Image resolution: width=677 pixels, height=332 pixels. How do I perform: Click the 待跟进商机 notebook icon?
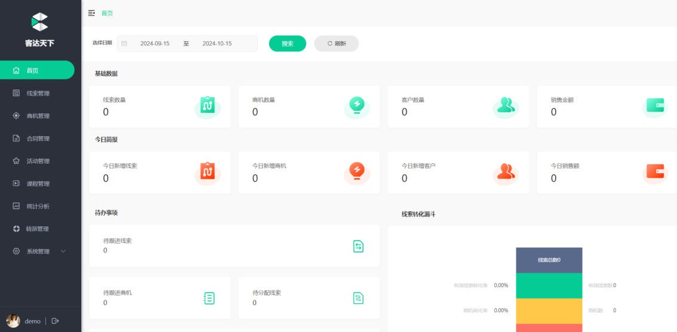tap(209, 299)
